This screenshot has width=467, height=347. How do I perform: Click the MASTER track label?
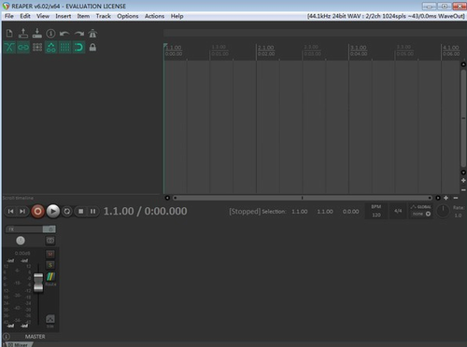click(x=35, y=337)
